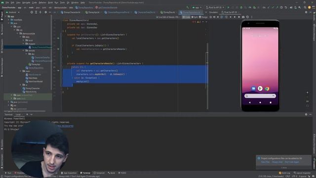Image resolution: width=316 pixels, height=178 pixels.
Task: Select the Local terminal tab
Action: coord(18,114)
